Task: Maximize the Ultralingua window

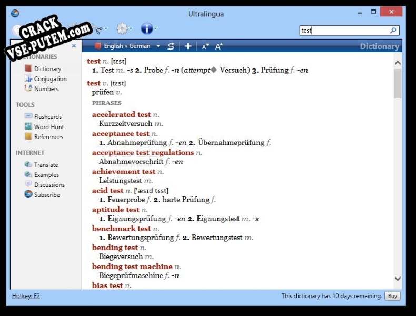Action: 373,12
